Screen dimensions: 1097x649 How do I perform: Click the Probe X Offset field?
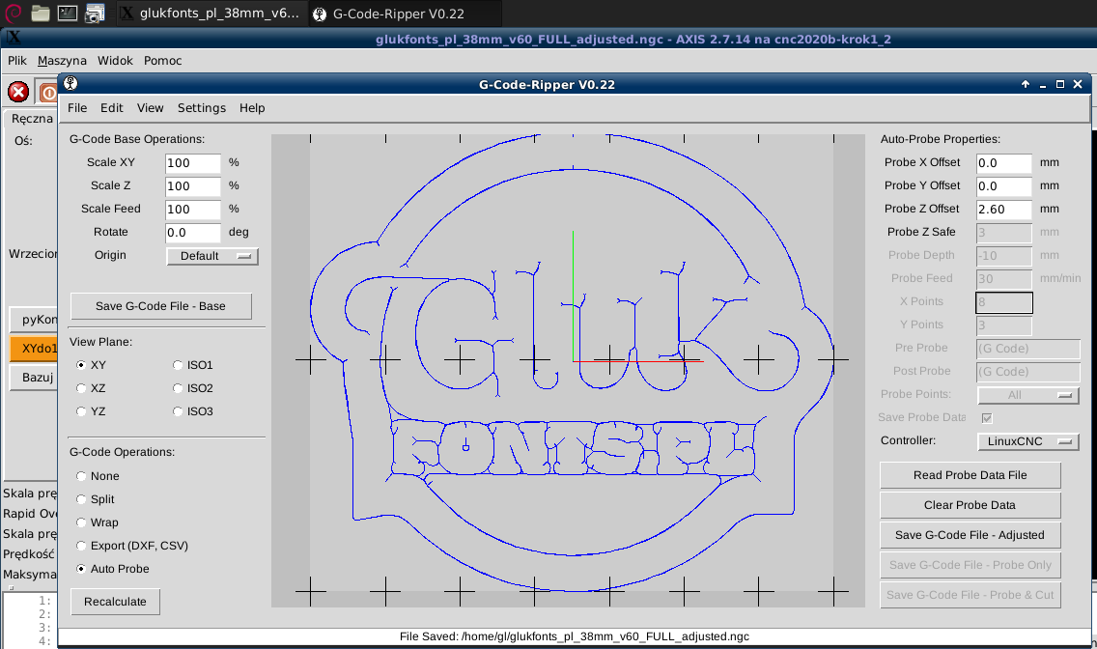coord(1004,163)
